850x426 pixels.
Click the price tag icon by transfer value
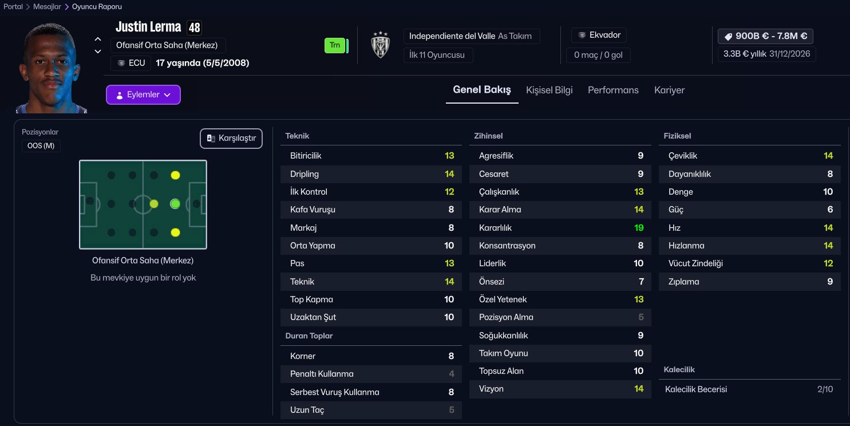pos(728,36)
